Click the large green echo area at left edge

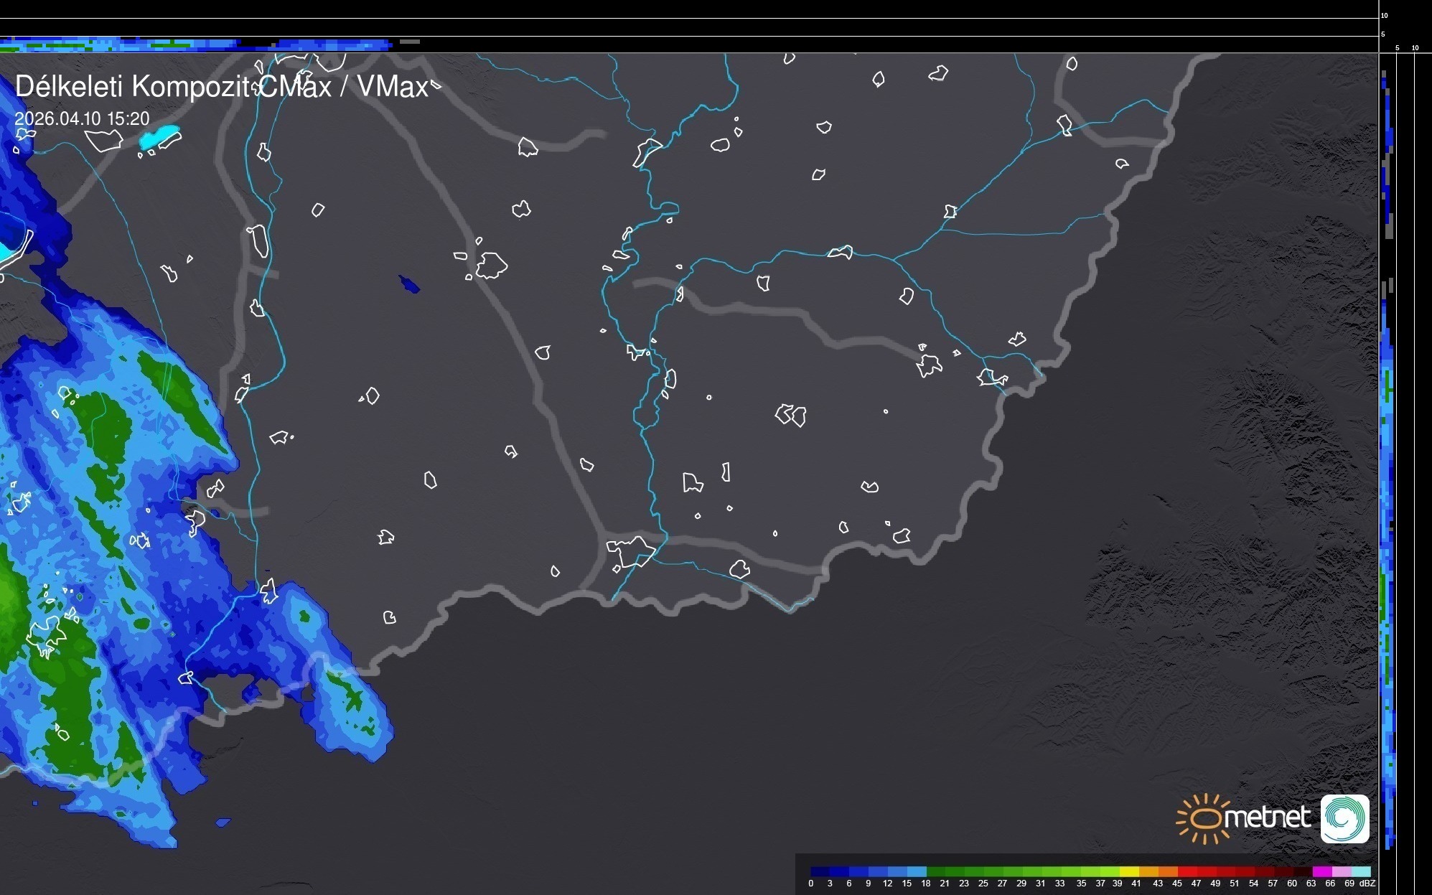click(11, 596)
